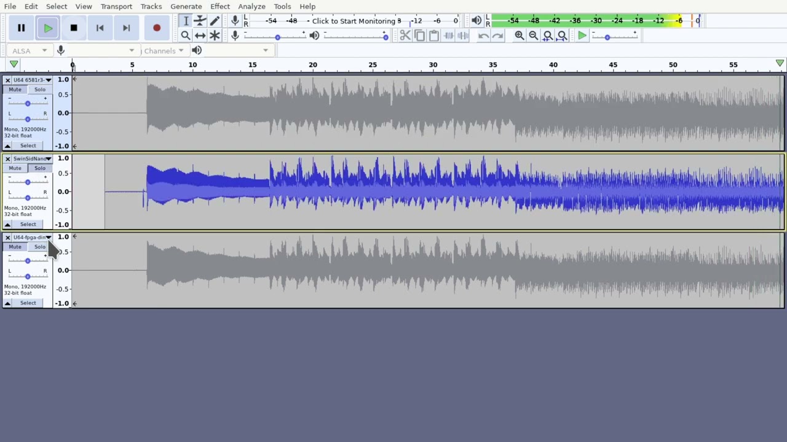The width and height of the screenshot is (787, 442).
Task: Stop playback with the Stop button
Action: 74,28
